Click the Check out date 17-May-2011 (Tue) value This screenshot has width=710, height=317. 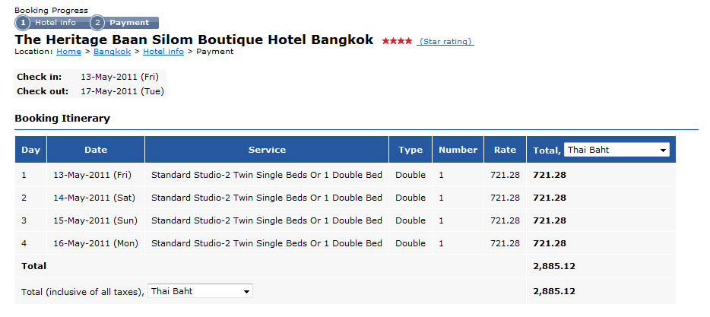[122, 91]
